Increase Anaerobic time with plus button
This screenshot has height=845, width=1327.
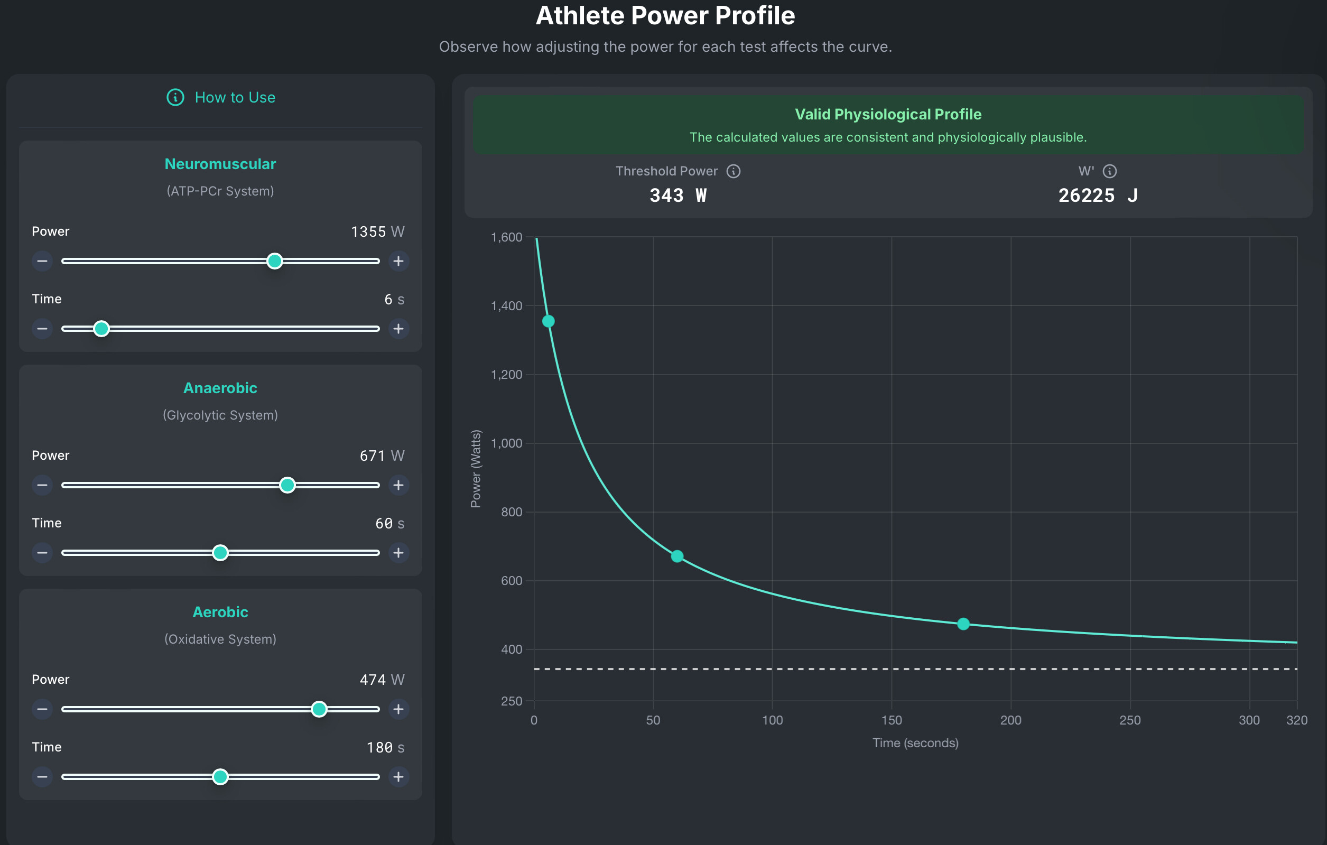click(x=398, y=553)
